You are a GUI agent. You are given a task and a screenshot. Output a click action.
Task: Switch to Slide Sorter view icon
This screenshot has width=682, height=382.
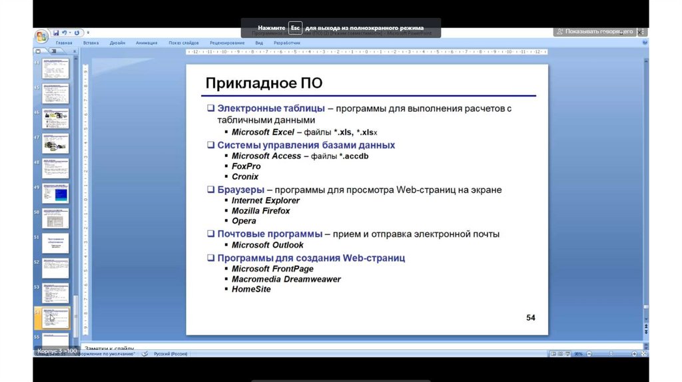click(x=560, y=354)
